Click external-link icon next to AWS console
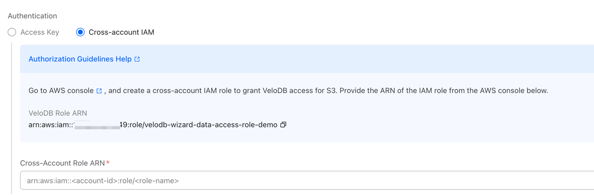This screenshot has height=195, width=594. [99, 91]
